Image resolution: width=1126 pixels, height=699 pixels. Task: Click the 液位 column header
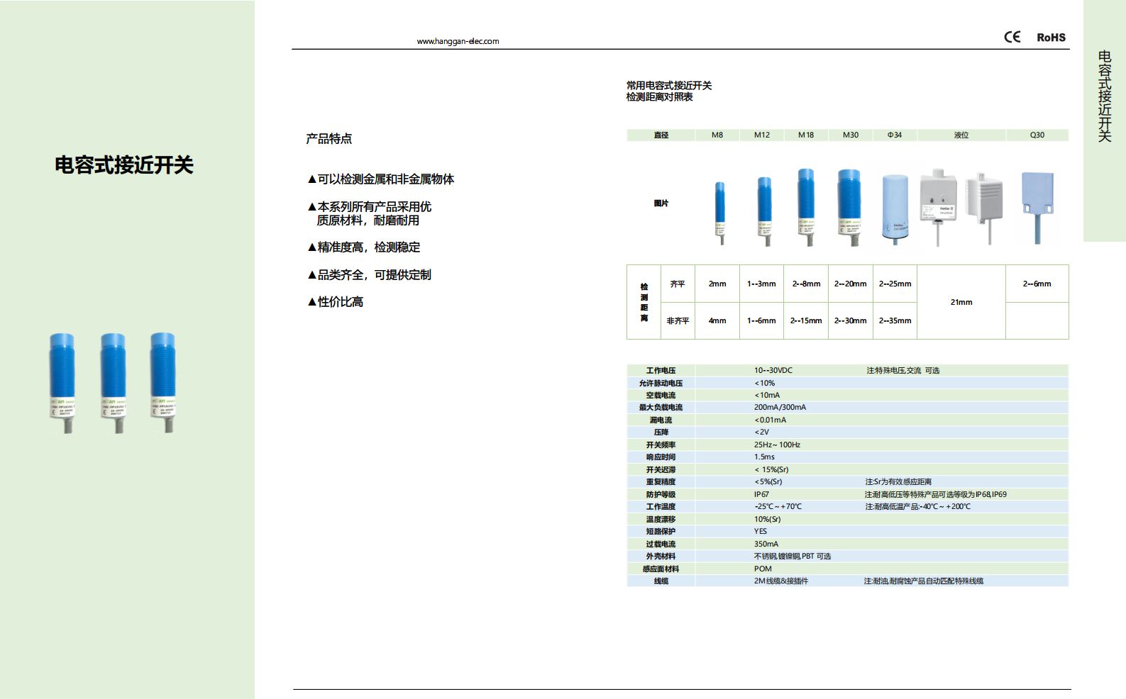pos(961,135)
